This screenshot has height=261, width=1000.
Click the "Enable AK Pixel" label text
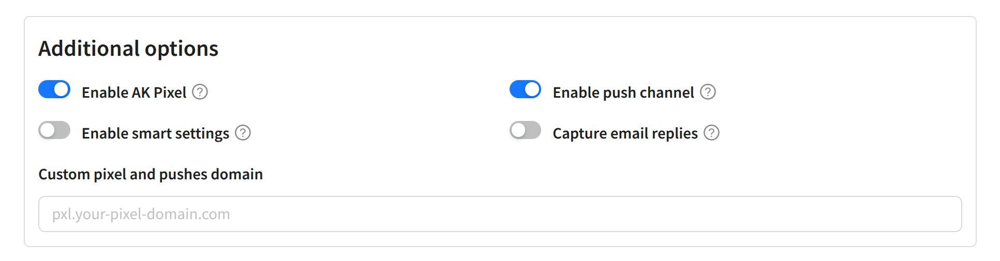click(134, 93)
